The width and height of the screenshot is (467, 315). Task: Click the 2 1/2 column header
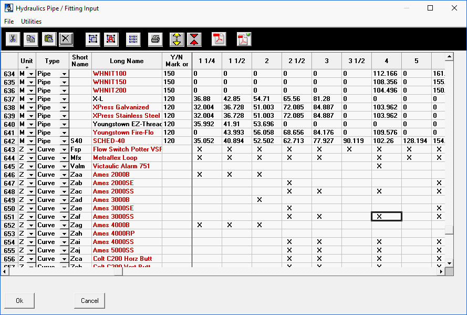coord(297,61)
